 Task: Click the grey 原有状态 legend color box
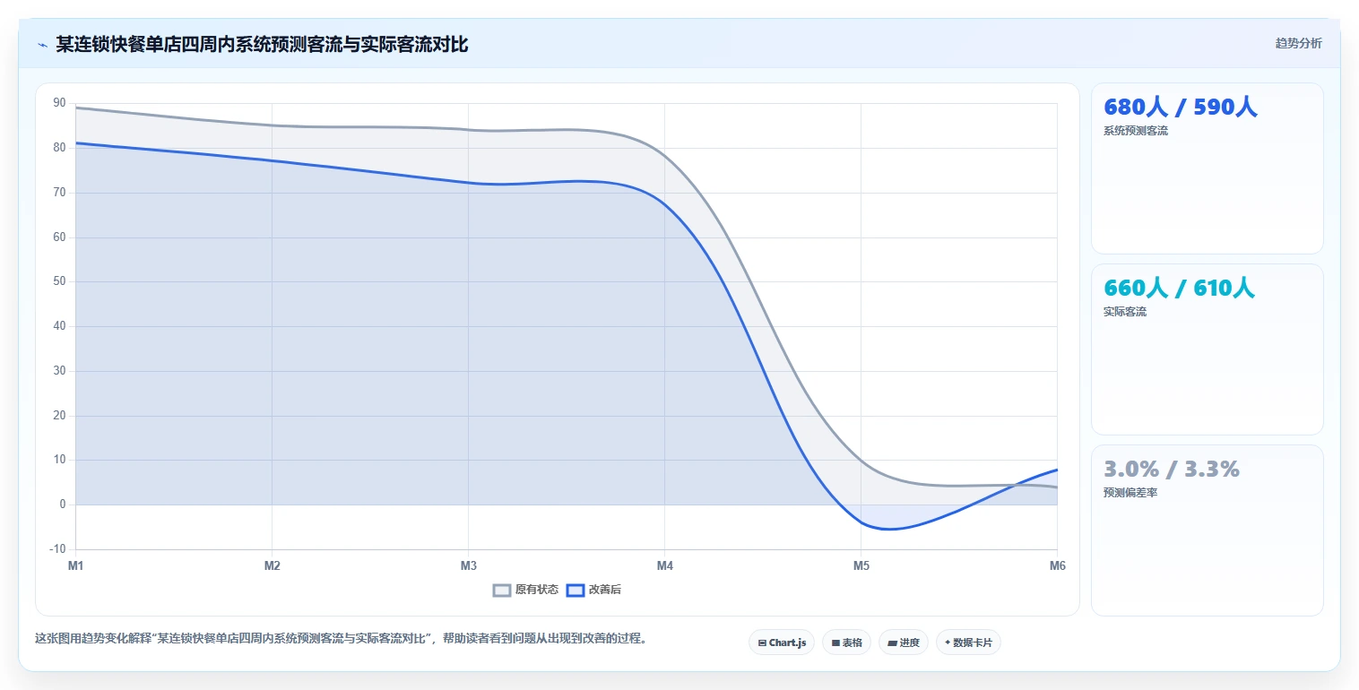tap(503, 590)
